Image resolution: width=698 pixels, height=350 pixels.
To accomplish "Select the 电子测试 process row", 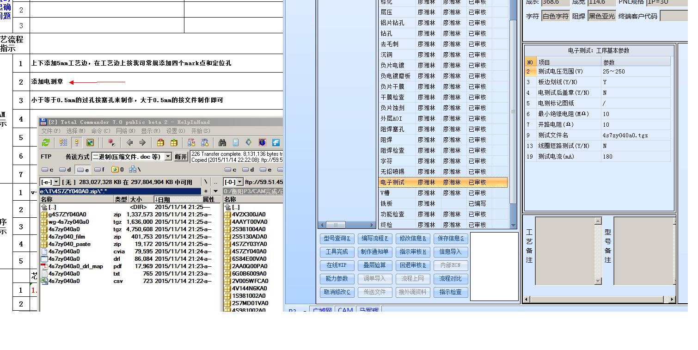I will [x=443, y=183].
